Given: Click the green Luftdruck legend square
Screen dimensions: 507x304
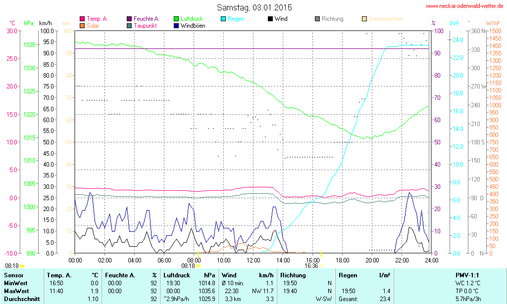Looking at the screenshot, I should 177,19.
